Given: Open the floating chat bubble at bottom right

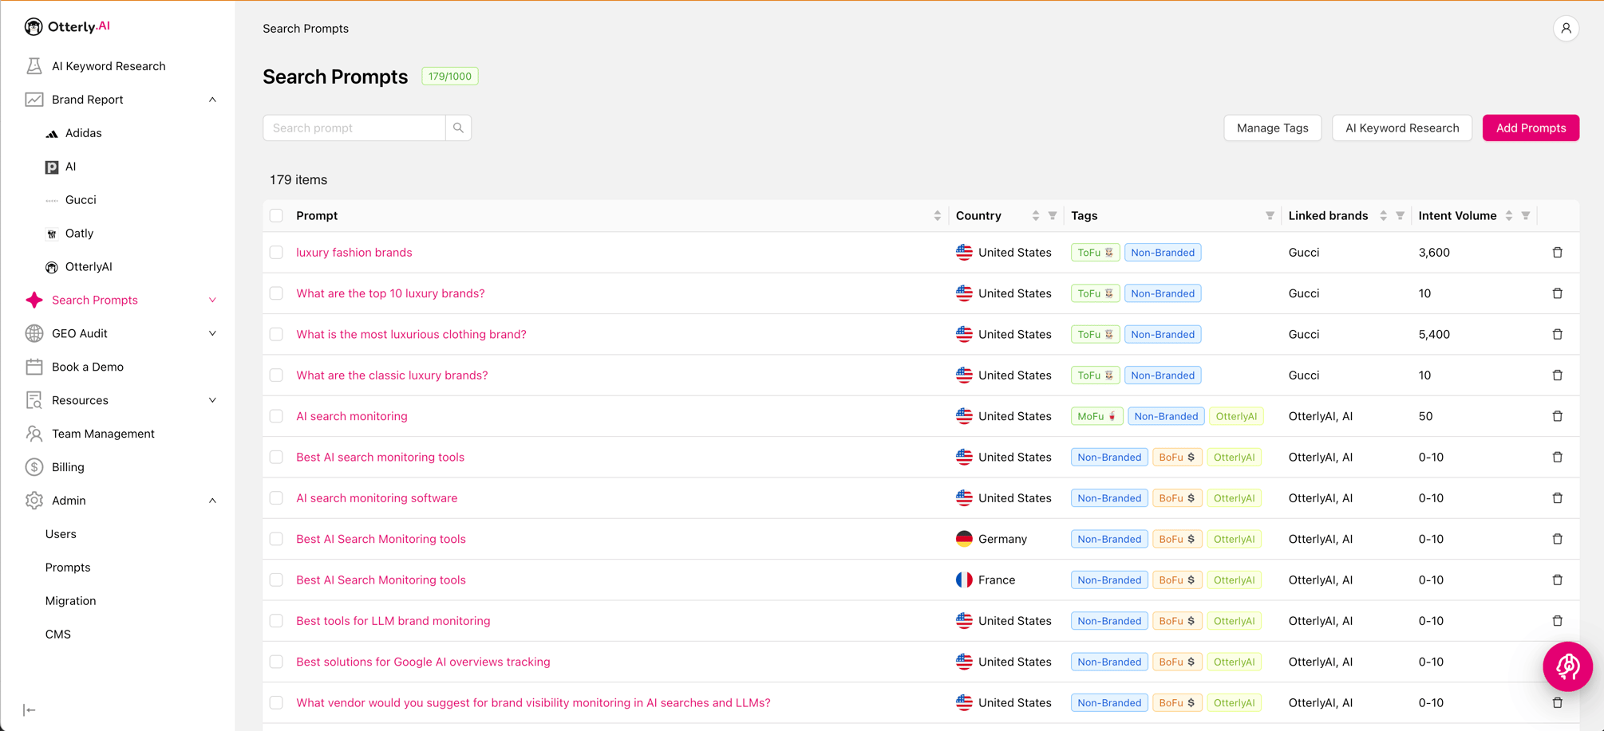Looking at the screenshot, I should (x=1567, y=666).
